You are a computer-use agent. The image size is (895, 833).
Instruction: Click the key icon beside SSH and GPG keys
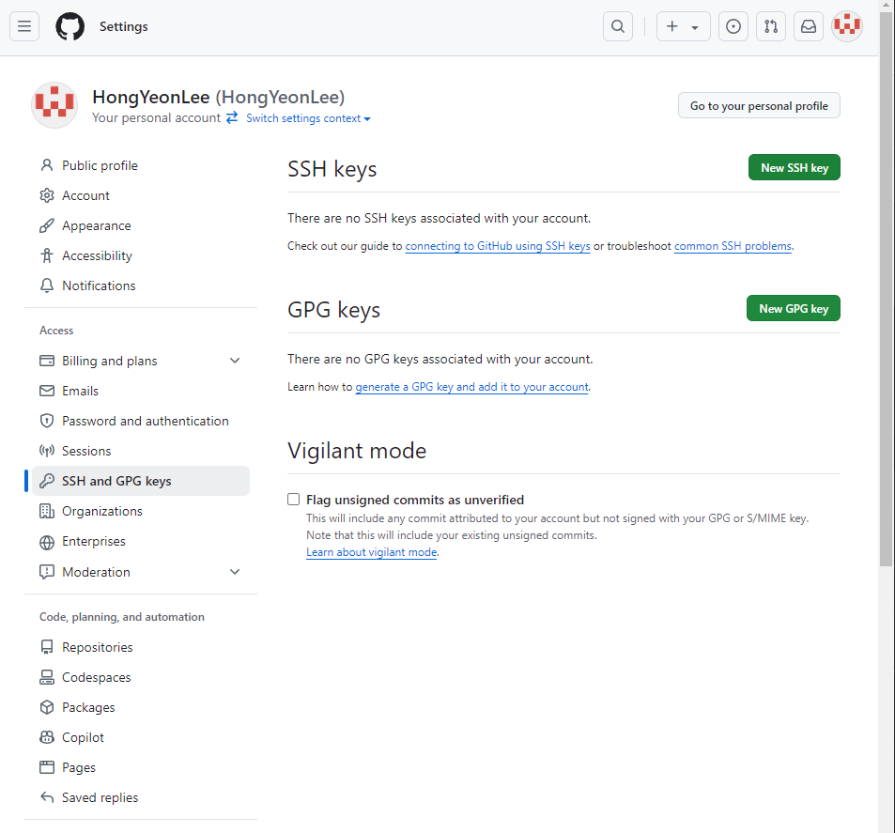pyautogui.click(x=47, y=482)
